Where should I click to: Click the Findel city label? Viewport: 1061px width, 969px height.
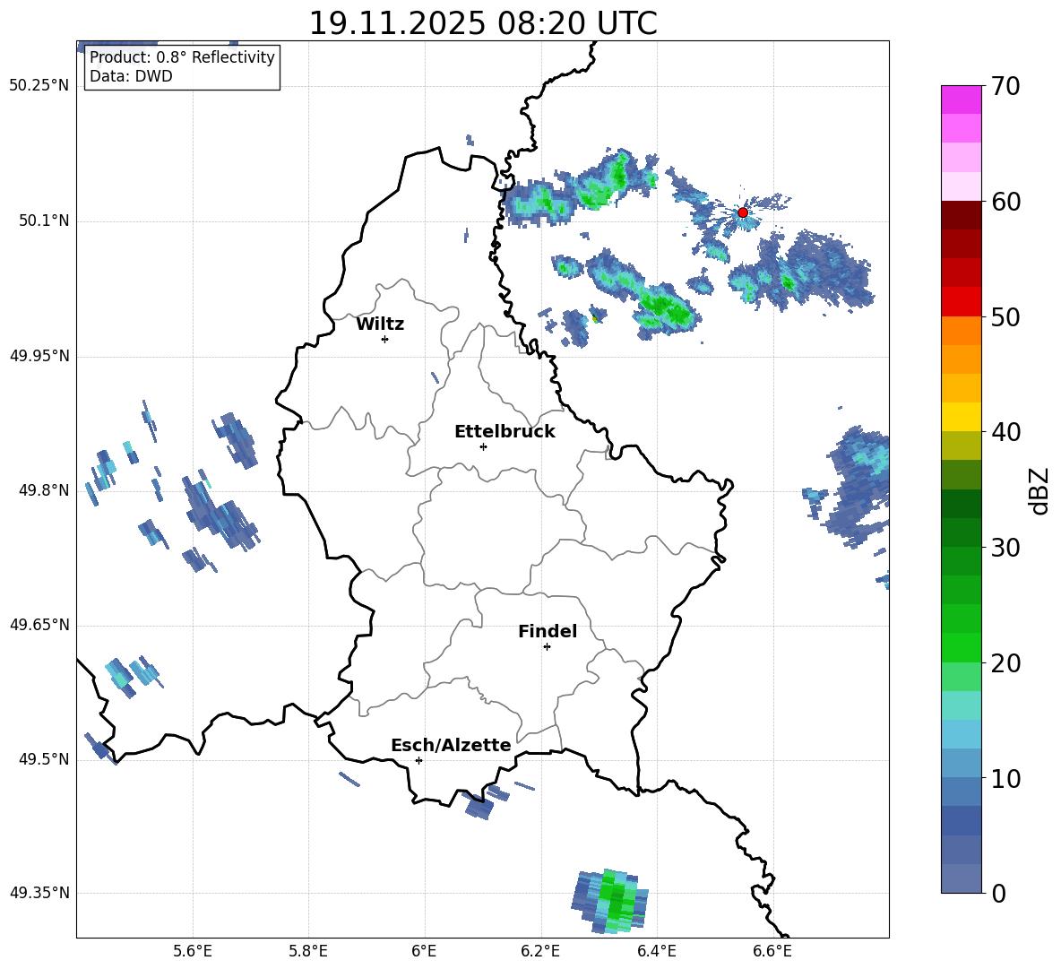(x=548, y=631)
